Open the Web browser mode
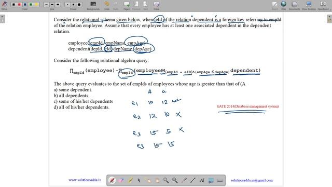 point(284,6)
